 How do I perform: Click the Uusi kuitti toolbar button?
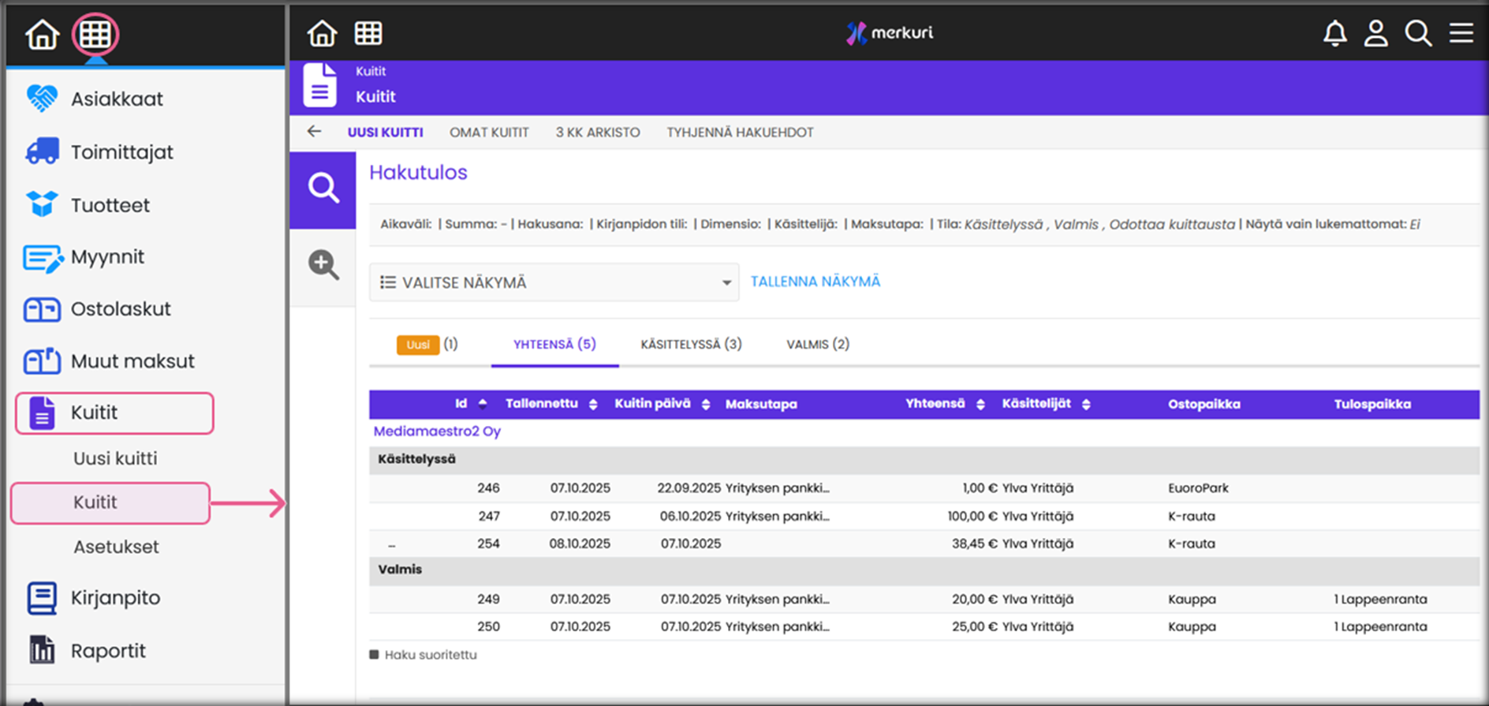click(385, 133)
